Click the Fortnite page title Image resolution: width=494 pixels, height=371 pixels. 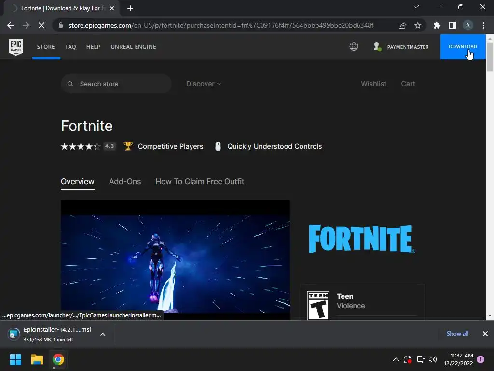(87, 126)
